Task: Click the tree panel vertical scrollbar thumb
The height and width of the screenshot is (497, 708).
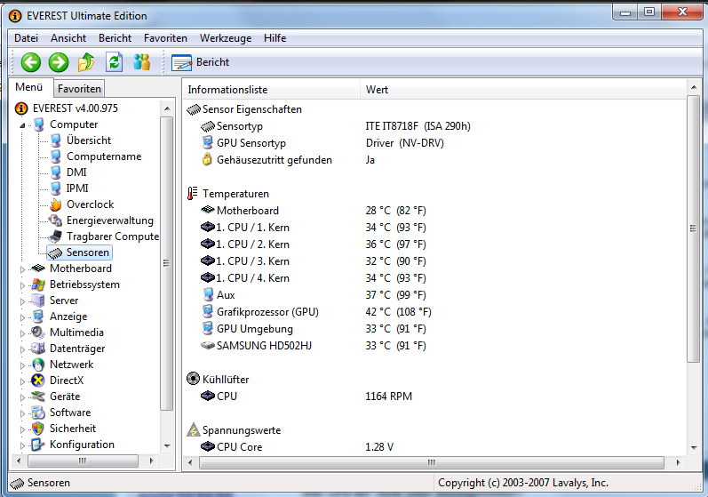Action: pos(166,263)
